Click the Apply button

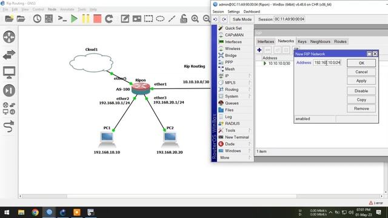point(361,81)
